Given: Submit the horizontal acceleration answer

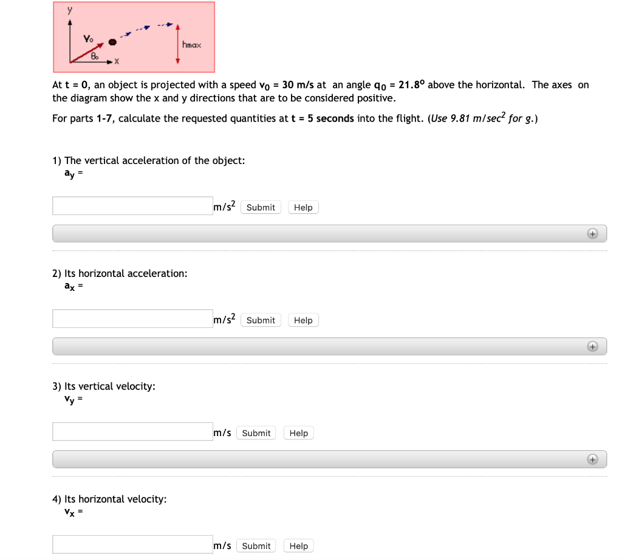Looking at the screenshot, I should tap(261, 320).
